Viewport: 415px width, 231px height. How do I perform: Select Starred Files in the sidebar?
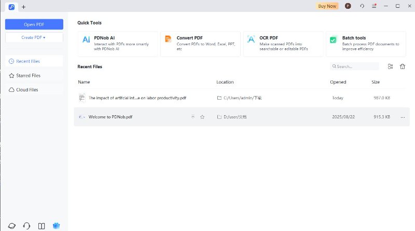[28, 76]
